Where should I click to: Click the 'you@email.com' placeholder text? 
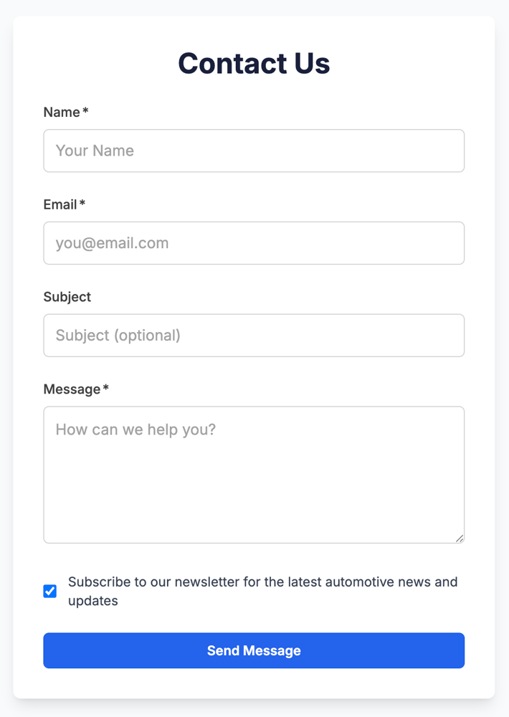point(112,243)
